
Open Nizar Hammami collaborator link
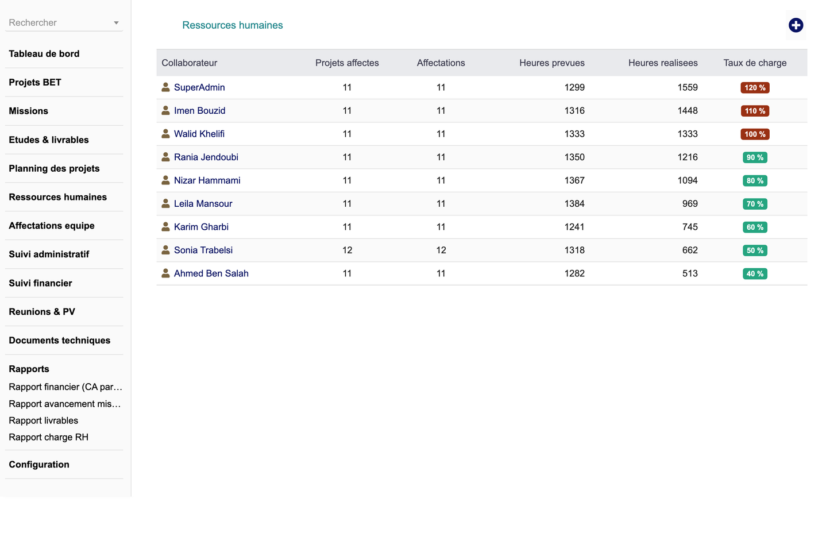click(207, 180)
